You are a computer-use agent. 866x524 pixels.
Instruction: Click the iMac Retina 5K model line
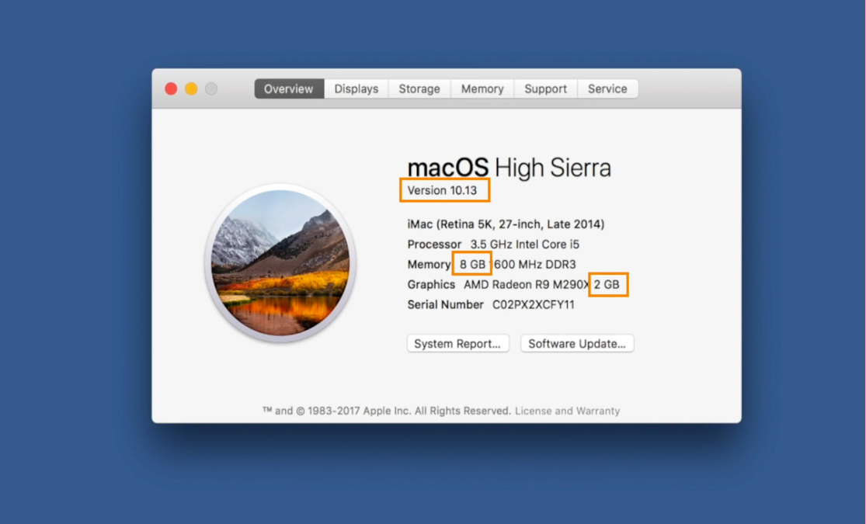(506, 224)
